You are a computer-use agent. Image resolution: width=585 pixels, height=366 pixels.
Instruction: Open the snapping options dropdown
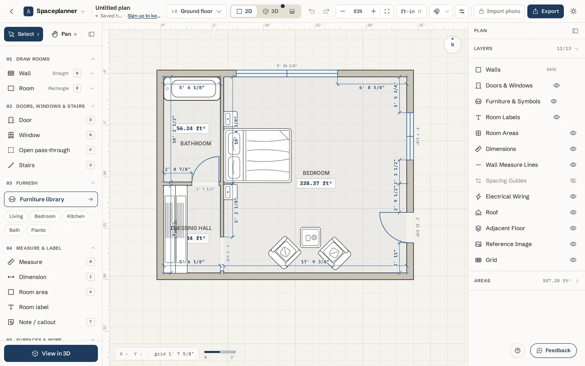tap(447, 11)
